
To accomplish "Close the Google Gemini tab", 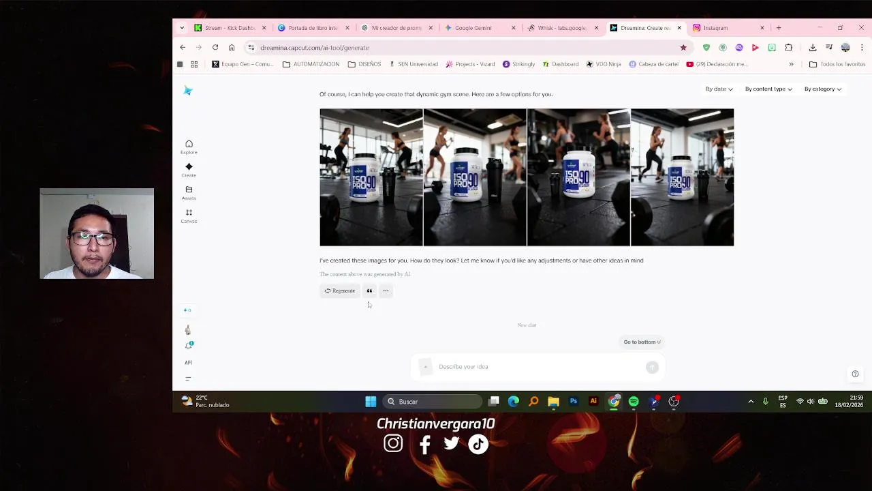I will coord(514,28).
